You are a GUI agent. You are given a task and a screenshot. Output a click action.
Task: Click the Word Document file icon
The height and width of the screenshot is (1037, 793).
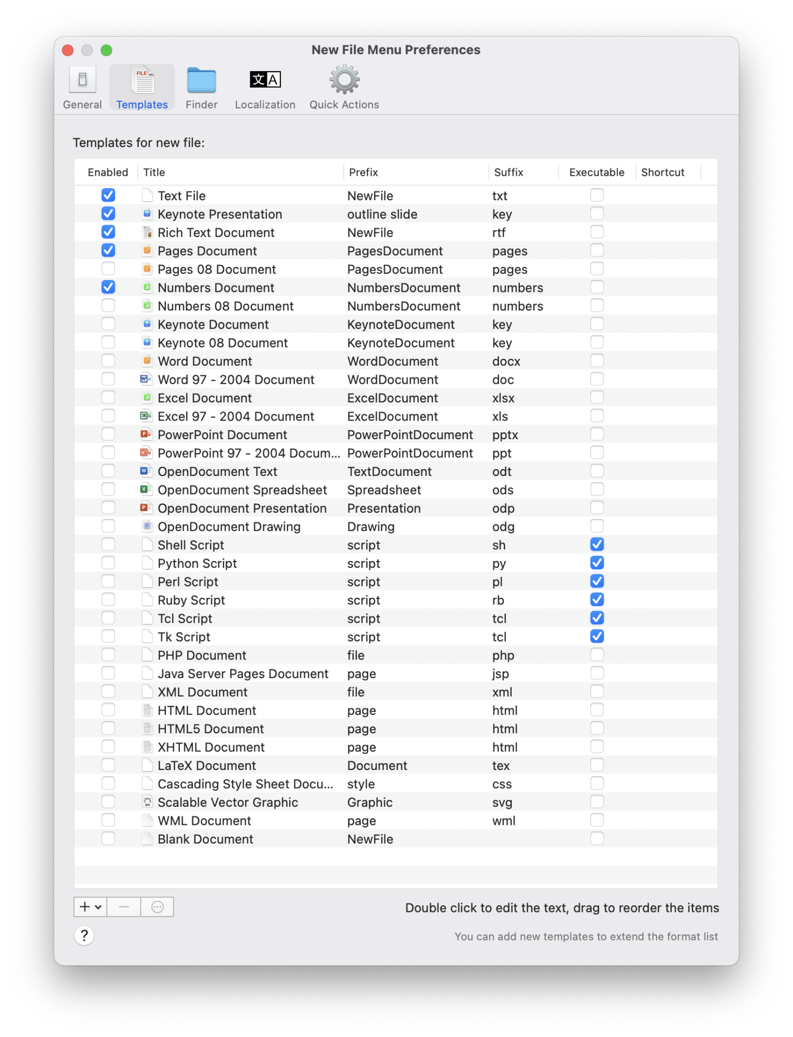[x=147, y=360]
